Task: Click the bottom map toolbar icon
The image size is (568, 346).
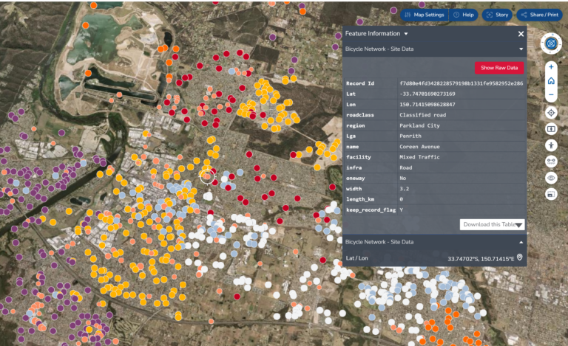Action: click(x=551, y=194)
